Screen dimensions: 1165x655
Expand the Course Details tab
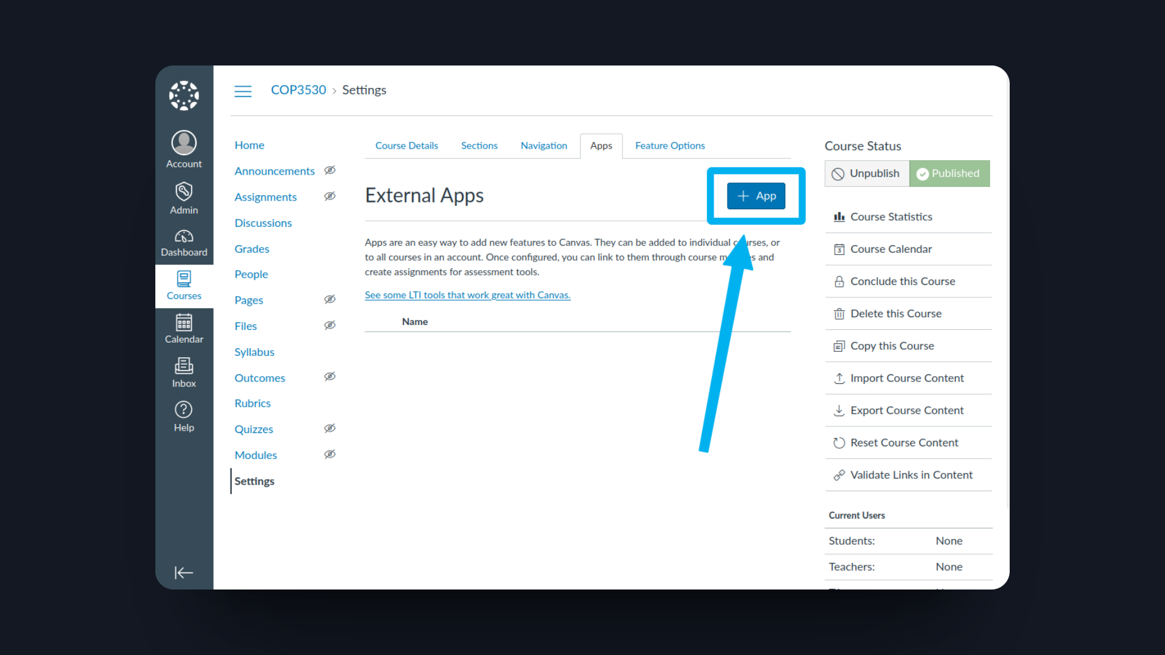point(407,146)
